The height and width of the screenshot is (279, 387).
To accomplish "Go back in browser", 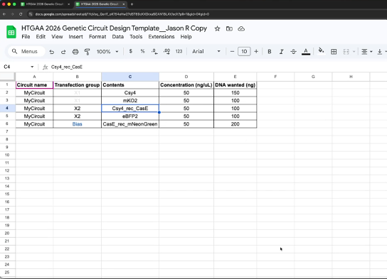I will click(4, 14).
